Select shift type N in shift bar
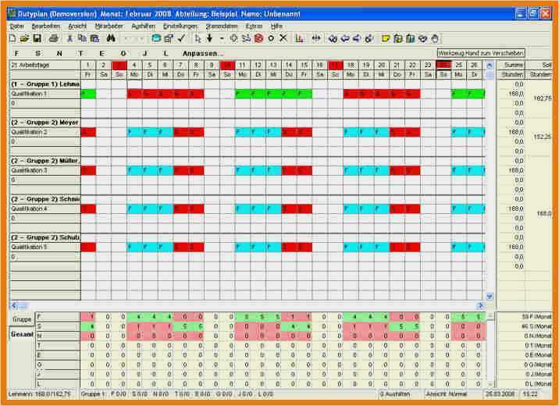The image size is (559, 406). pos(59,53)
